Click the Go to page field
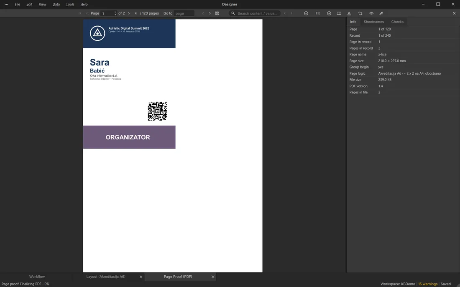The width and height of the screenshot is (460, 287). pos(184,13)
